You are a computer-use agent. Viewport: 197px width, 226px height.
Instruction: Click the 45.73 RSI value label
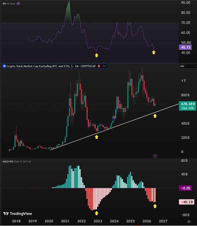[x=185, y=47]
